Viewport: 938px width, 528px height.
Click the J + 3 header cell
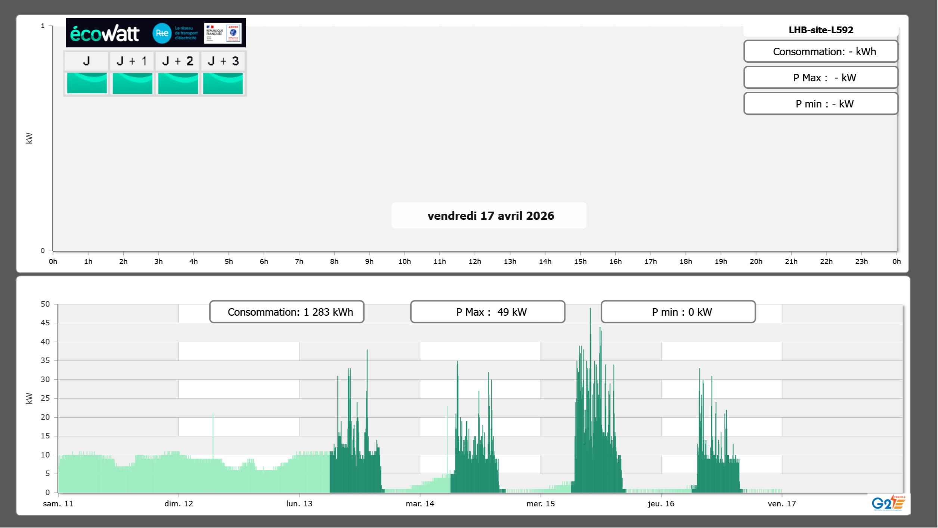pyautogui.click(x=223, y=61)
